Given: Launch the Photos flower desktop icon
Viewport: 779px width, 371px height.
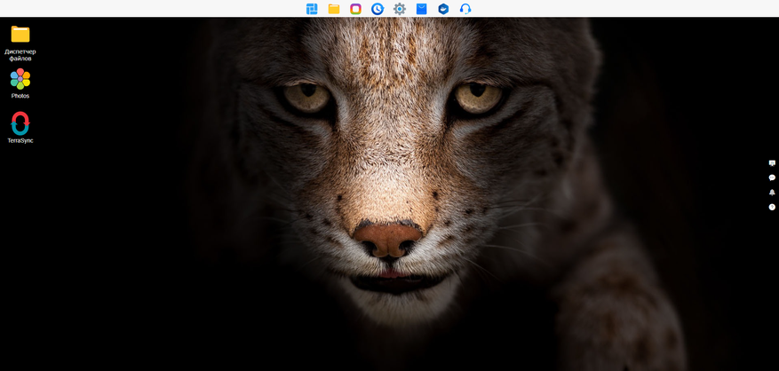Looking at the screenshot, I should click(20, 79).
